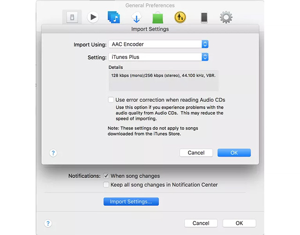300x235 pixels.
Task: Click the 'Details' label
Action: pos(116,67)
